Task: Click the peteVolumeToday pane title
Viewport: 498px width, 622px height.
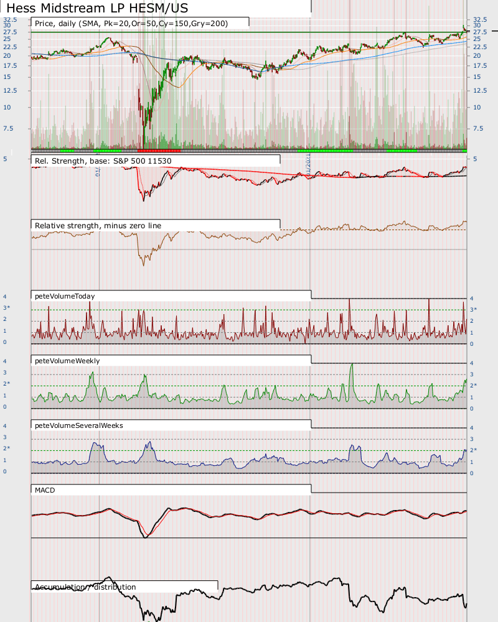Action: pos(65,296)
